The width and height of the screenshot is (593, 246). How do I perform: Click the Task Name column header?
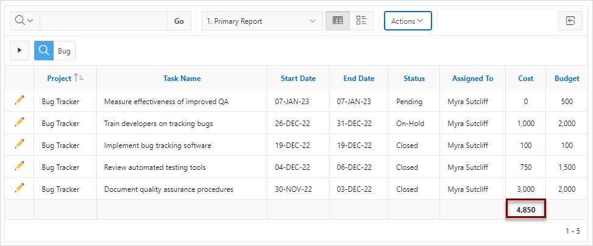[182, 78]
